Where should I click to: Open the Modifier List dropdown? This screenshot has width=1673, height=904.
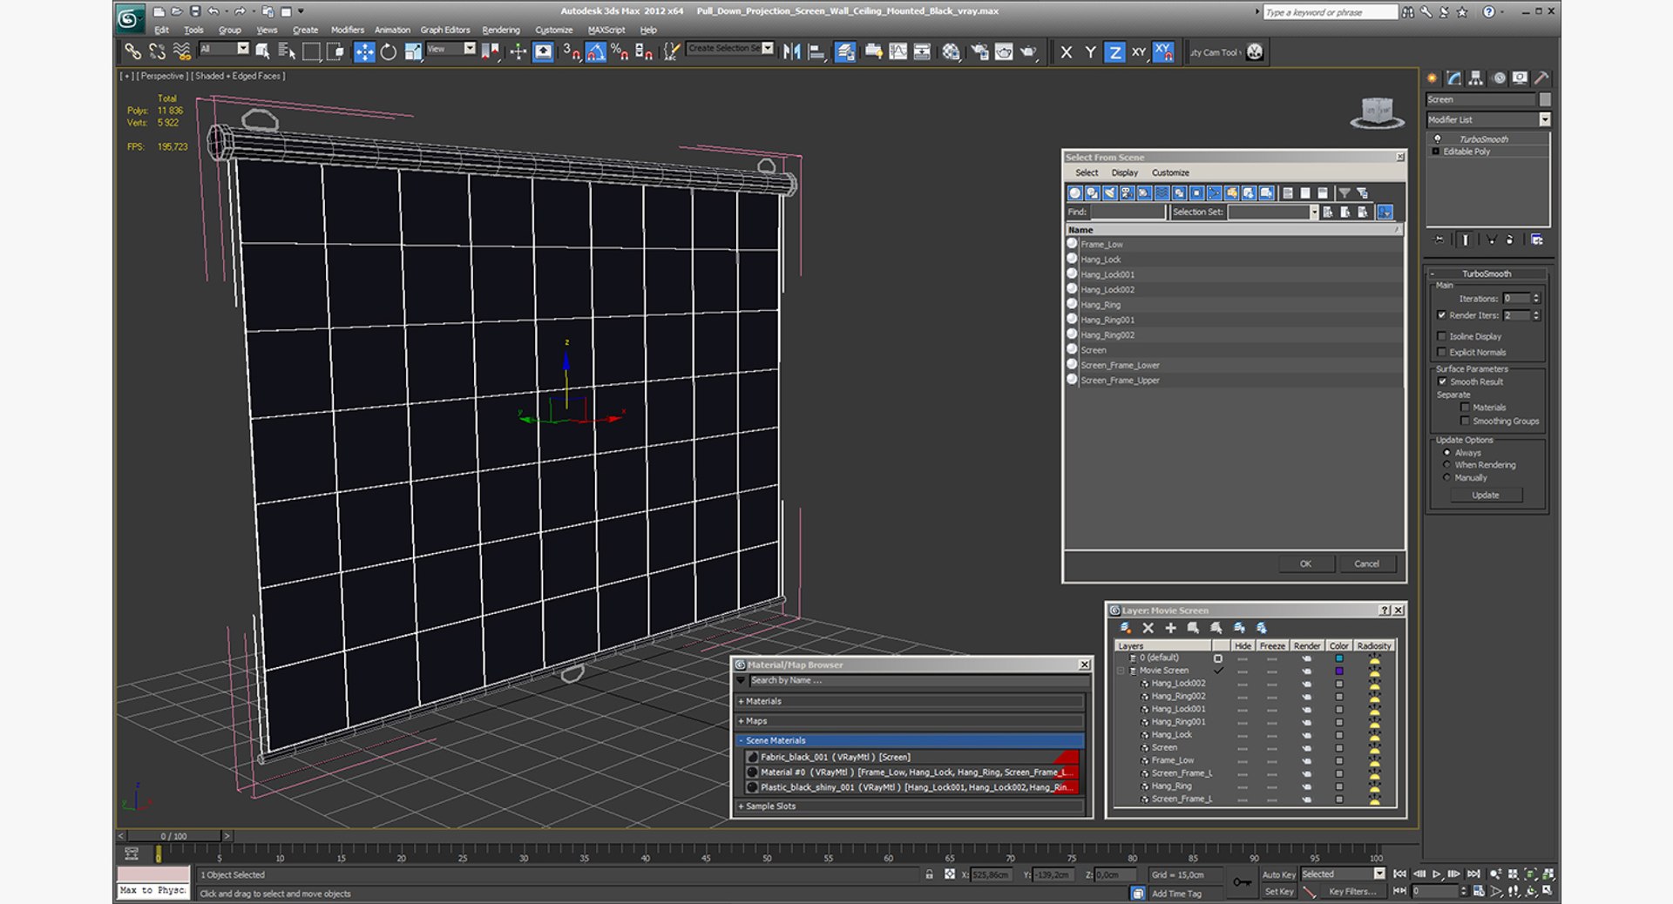(1544, 119)
